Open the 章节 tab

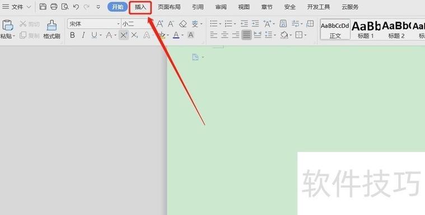click(x=267, y=7)
